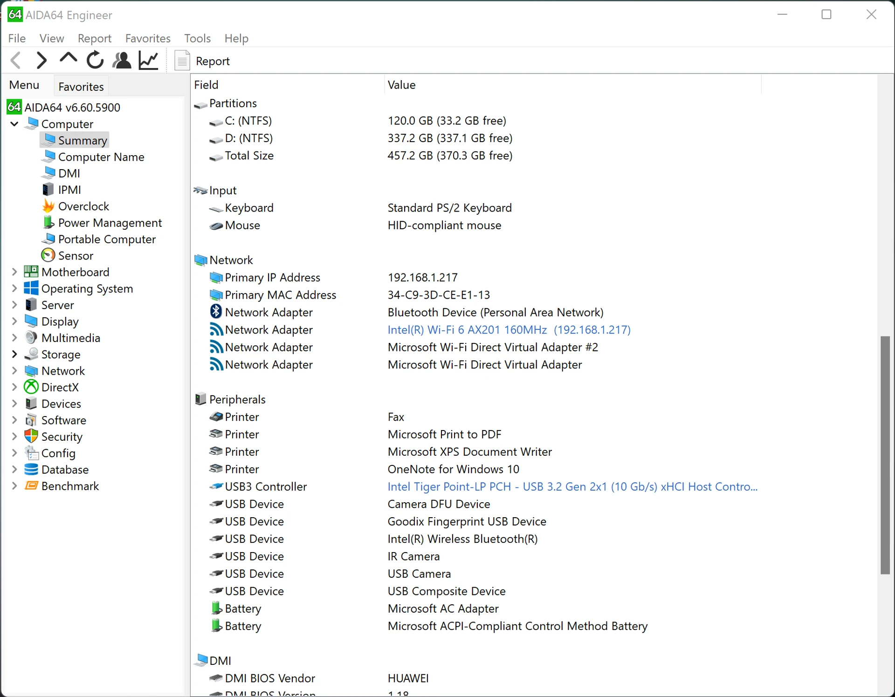Image resolution: width=895 pixels, height=697 pixels.
Task: Expand the Display tree node
Action: (x=14, y=321)
